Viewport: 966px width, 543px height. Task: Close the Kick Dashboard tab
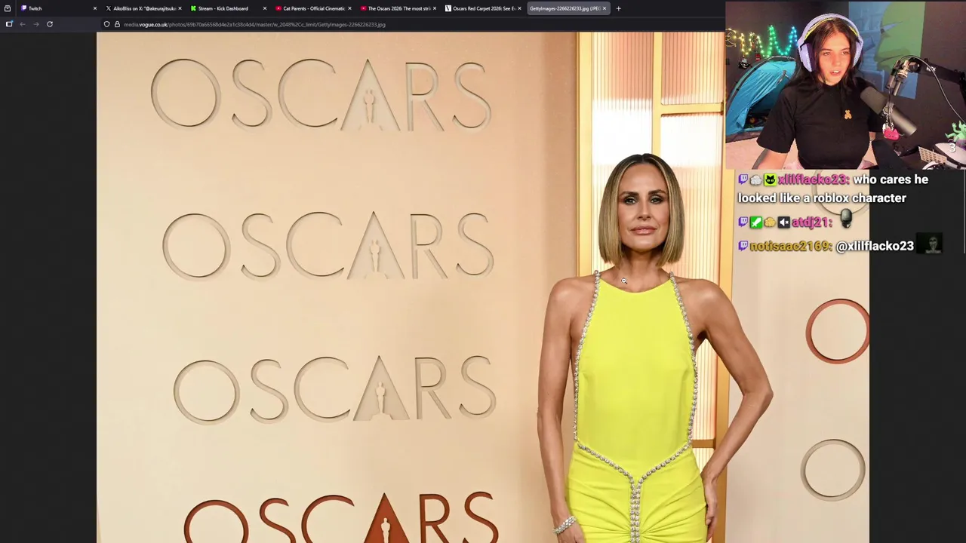[264, 8]
